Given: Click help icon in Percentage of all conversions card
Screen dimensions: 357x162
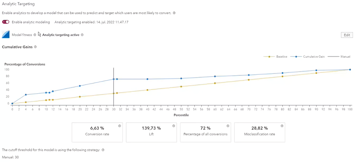Looking at the screenshot, I should [x=228, y=126].
